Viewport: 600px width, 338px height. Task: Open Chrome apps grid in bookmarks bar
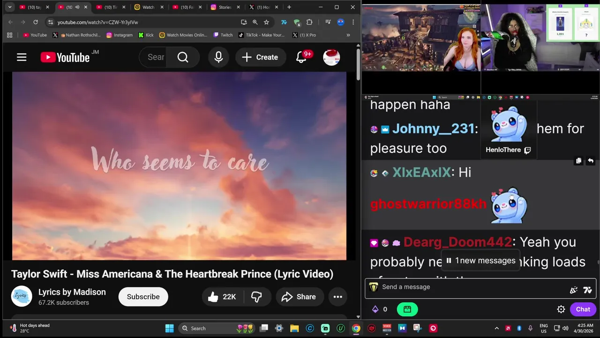9,35
